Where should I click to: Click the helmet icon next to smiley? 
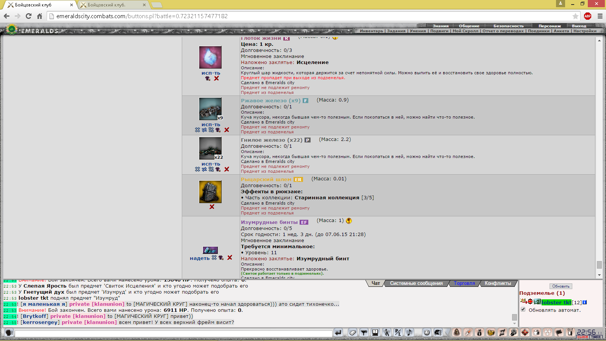click(438, 333)
